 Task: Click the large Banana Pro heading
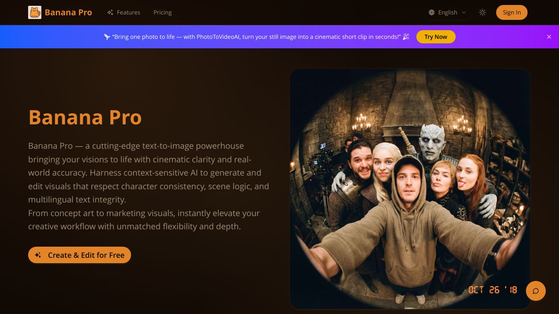click(x=85, y=117)
